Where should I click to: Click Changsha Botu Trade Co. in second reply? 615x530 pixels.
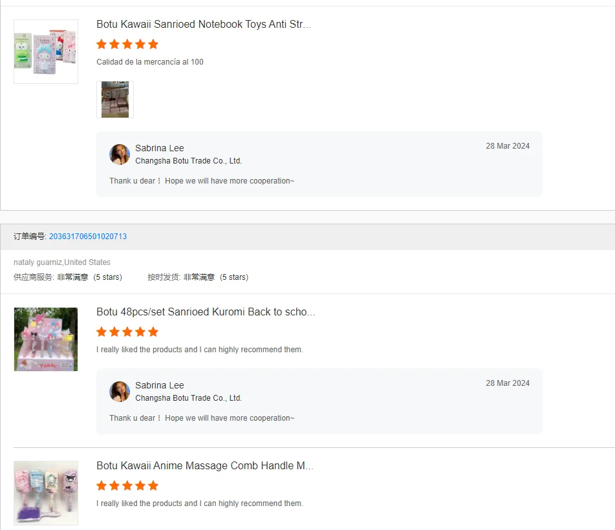(x=189, y=398)
